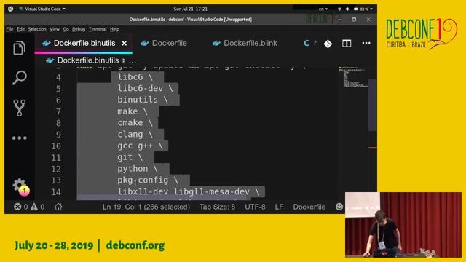This screenshot has width=466, height=262.
Task: Click the feedback smiley icon
Action: tap(339, 207)
